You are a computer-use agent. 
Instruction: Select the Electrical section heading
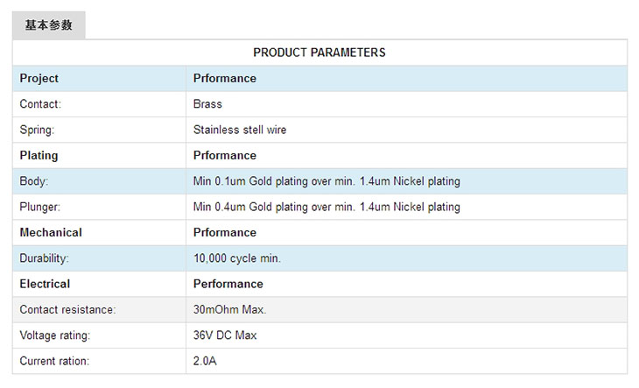45,284
